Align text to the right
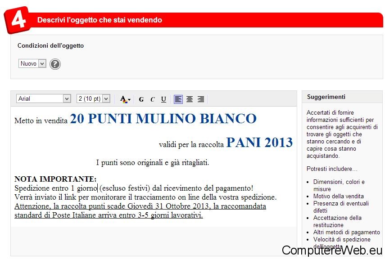Image resolution: width=385 pixels, height=259 pixels. tap(201, 99)
